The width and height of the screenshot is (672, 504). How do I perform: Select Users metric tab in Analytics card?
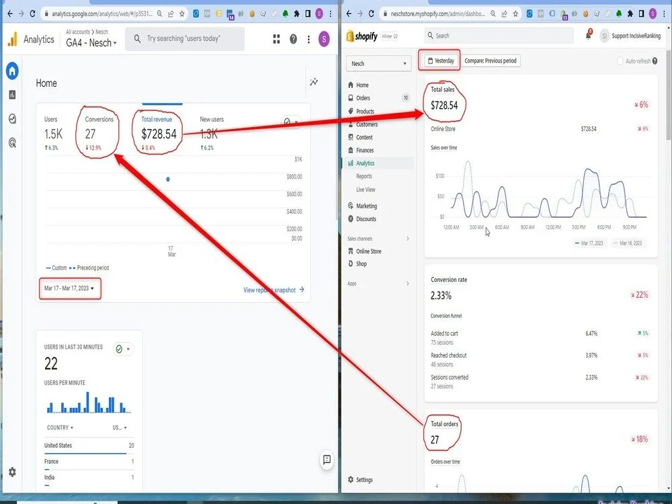(52, 133)
